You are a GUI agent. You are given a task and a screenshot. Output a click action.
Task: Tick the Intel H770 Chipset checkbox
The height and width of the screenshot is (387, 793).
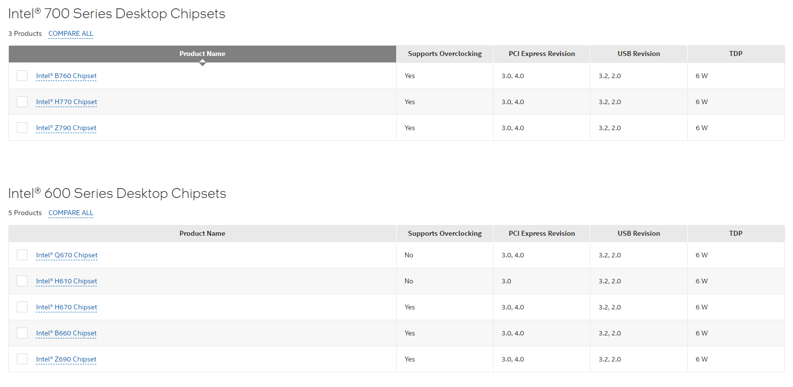(22, 102)
